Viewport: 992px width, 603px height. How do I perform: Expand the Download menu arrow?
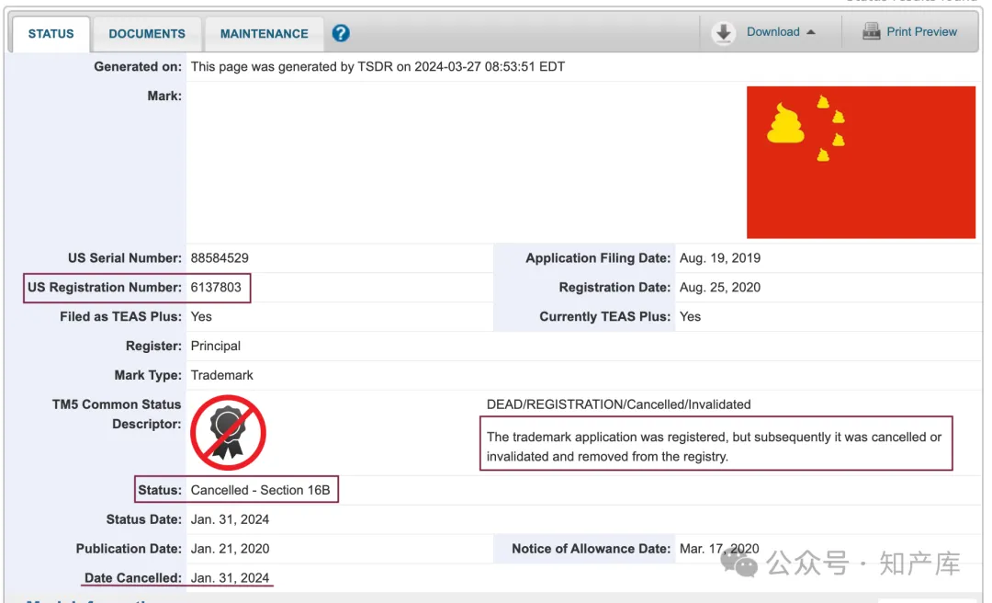click(811, 32)
